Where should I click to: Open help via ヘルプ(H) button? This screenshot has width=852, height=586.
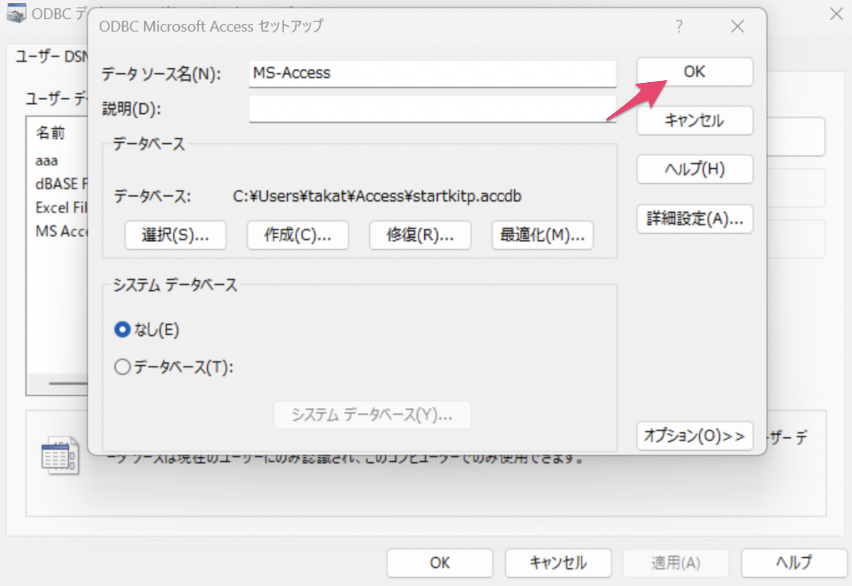pos(694,169)
